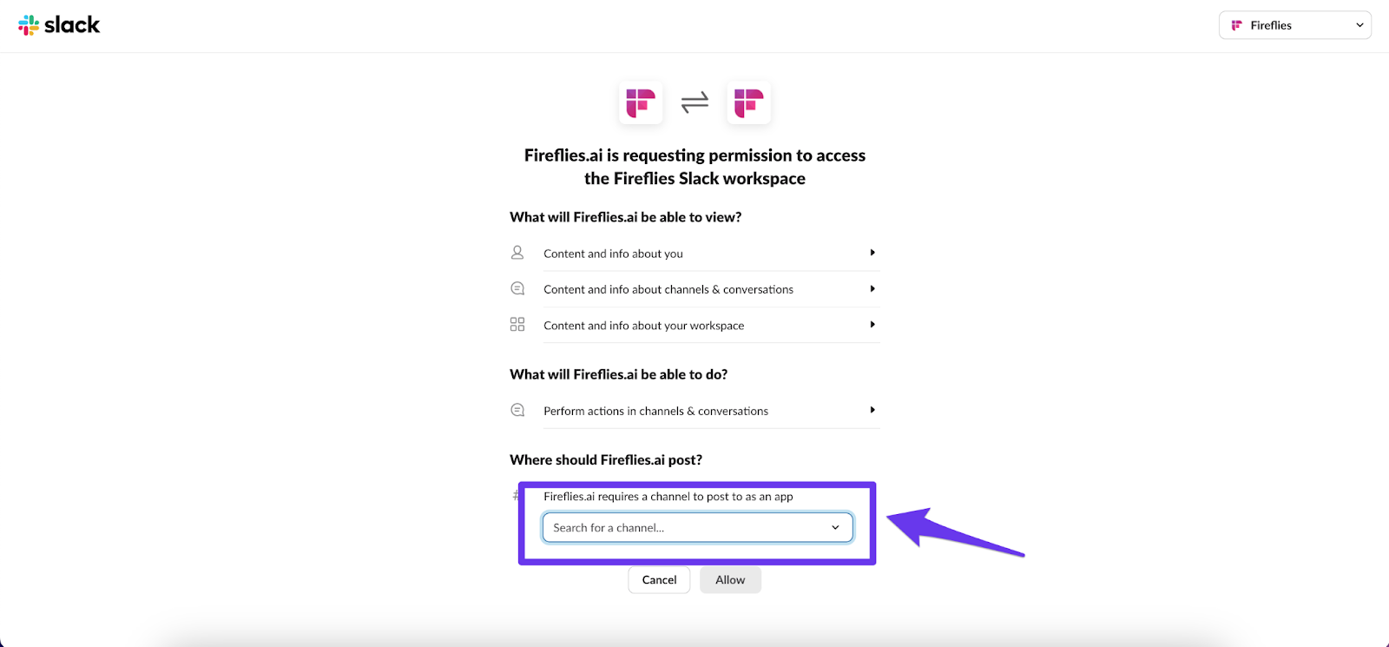Expand channels & conversations info arrow
This screenshot has width=1389, height=647.
tap(872, 288)
